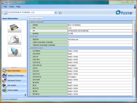Select the DVD-RW row label
The height and width of the screenshot is (103, 137).
click(x=49, y=71)
